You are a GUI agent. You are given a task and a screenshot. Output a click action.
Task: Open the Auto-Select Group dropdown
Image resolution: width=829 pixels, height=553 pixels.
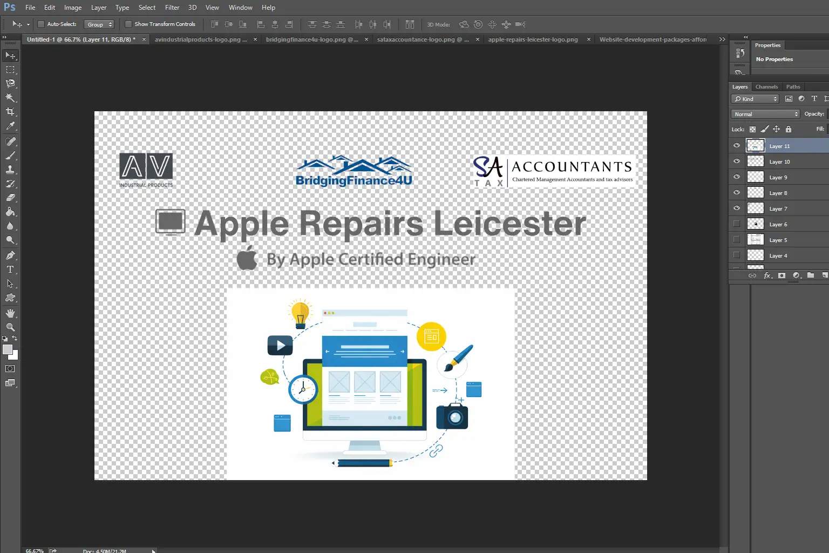99,24
